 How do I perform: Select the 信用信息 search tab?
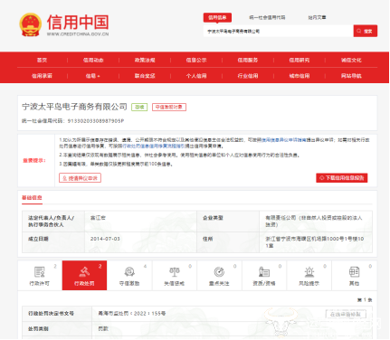217,17
